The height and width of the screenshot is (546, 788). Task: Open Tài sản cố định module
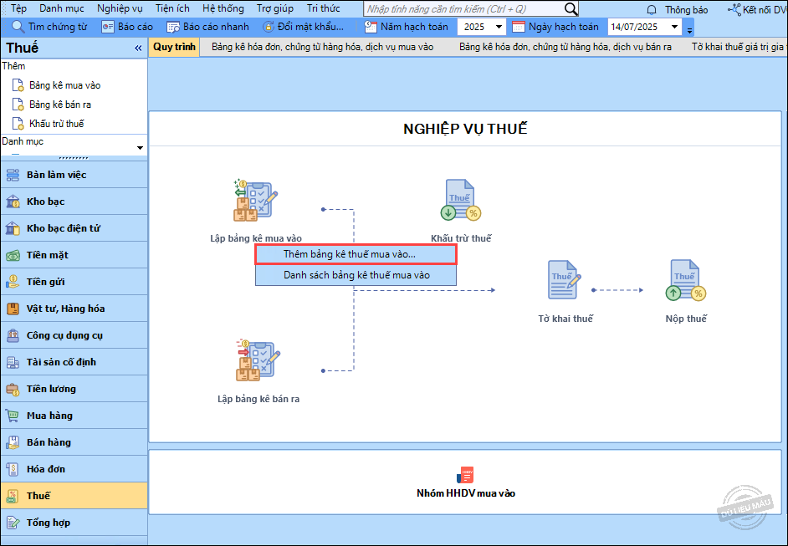(74, 362)
